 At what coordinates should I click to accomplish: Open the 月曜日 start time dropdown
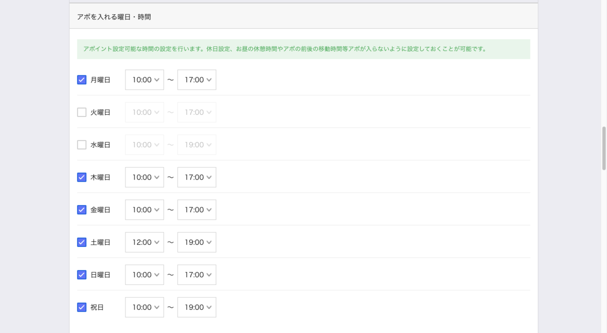pos(145,80)
